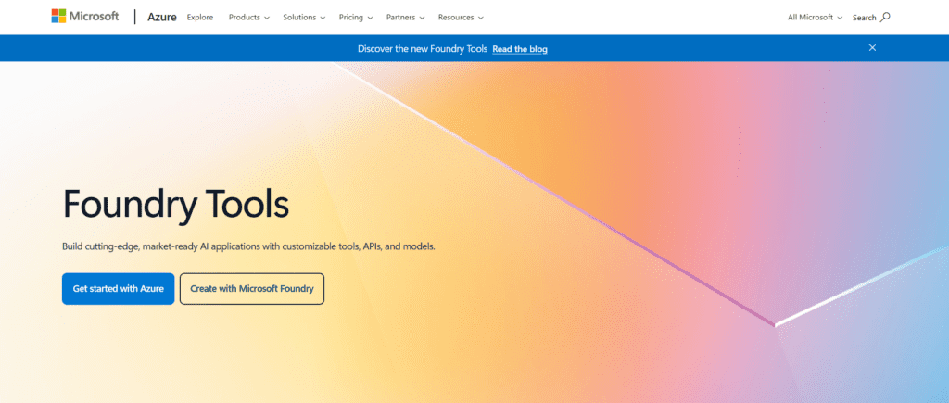The image size is (949, 403).
Task: Click the search magnifier icon
Action: click(x=885, y=17)
